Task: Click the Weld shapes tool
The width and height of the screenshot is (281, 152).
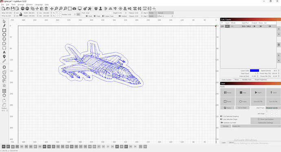Action: (4, 73)
